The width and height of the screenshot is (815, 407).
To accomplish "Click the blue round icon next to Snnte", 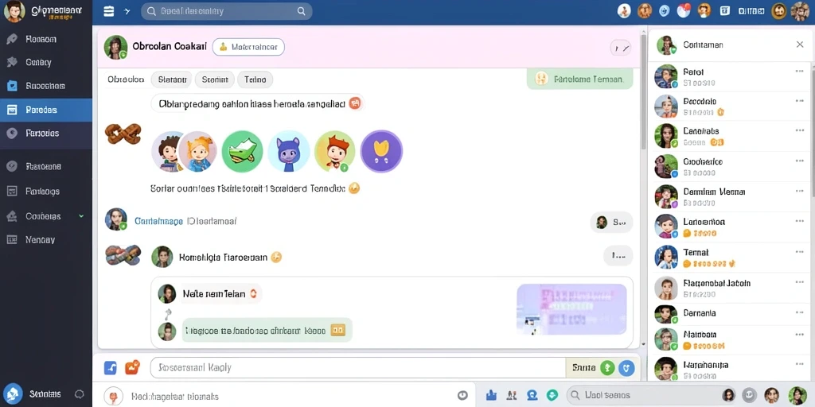I will click(626, 367).
